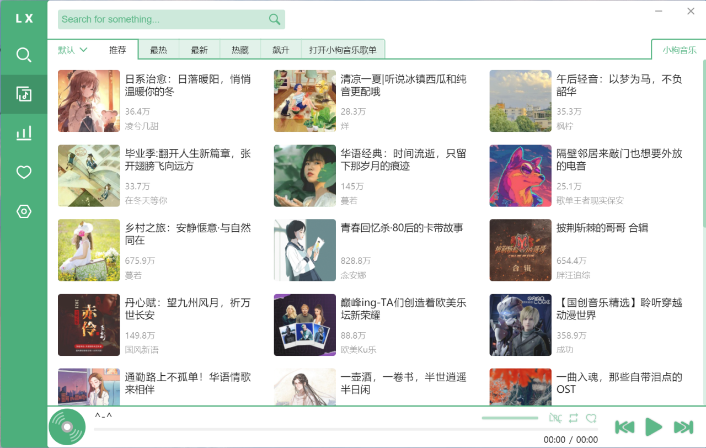The width and height of the screenshot is (706, 448).
Task: Switch to the 最热 tab
Action: coord(159,49)
